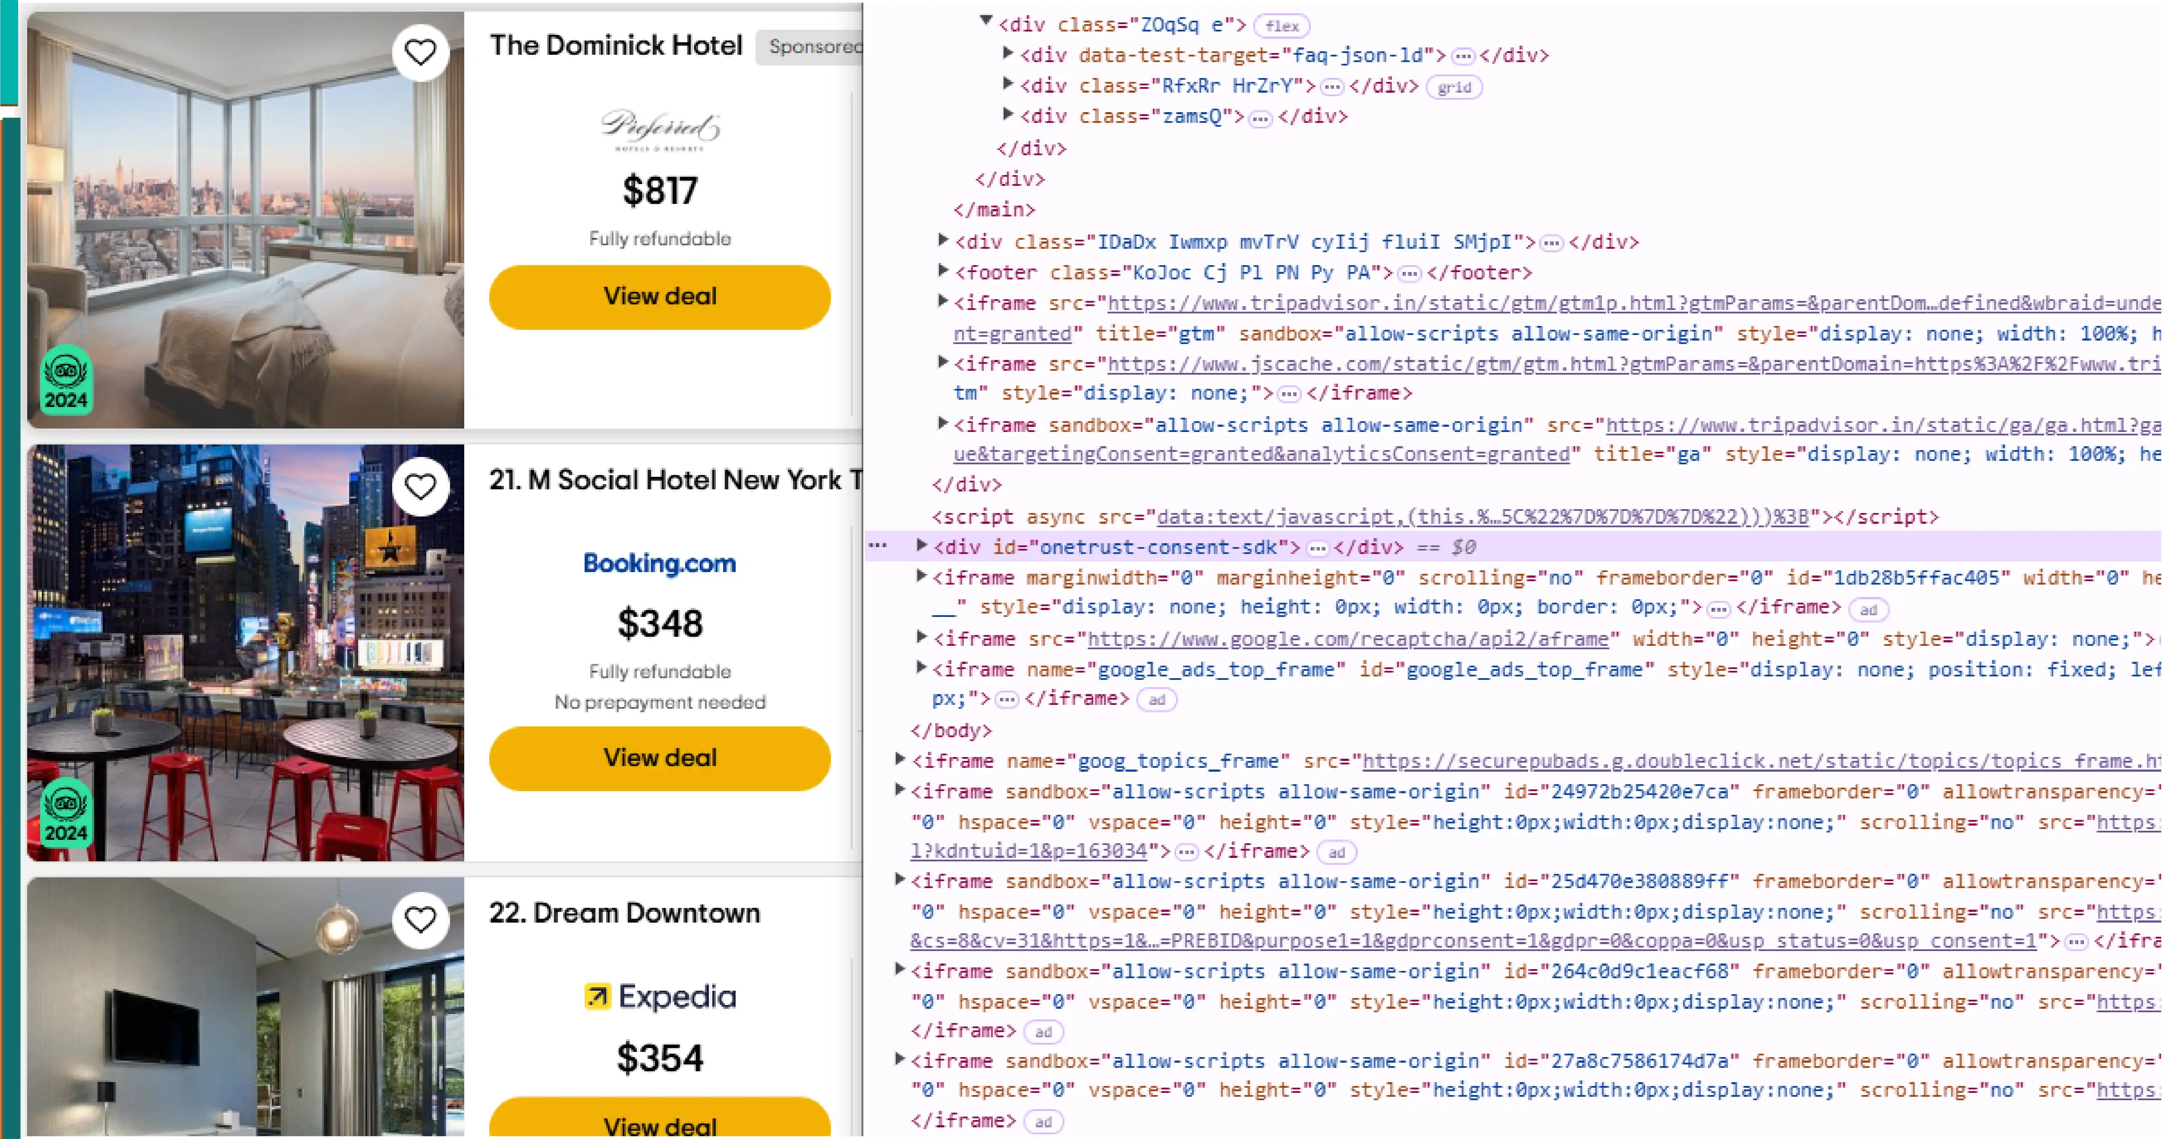This screenshot has height=1139, width=2162.
Task: Expand the goog_topics_frame iframe node
Action: (900, 759)
